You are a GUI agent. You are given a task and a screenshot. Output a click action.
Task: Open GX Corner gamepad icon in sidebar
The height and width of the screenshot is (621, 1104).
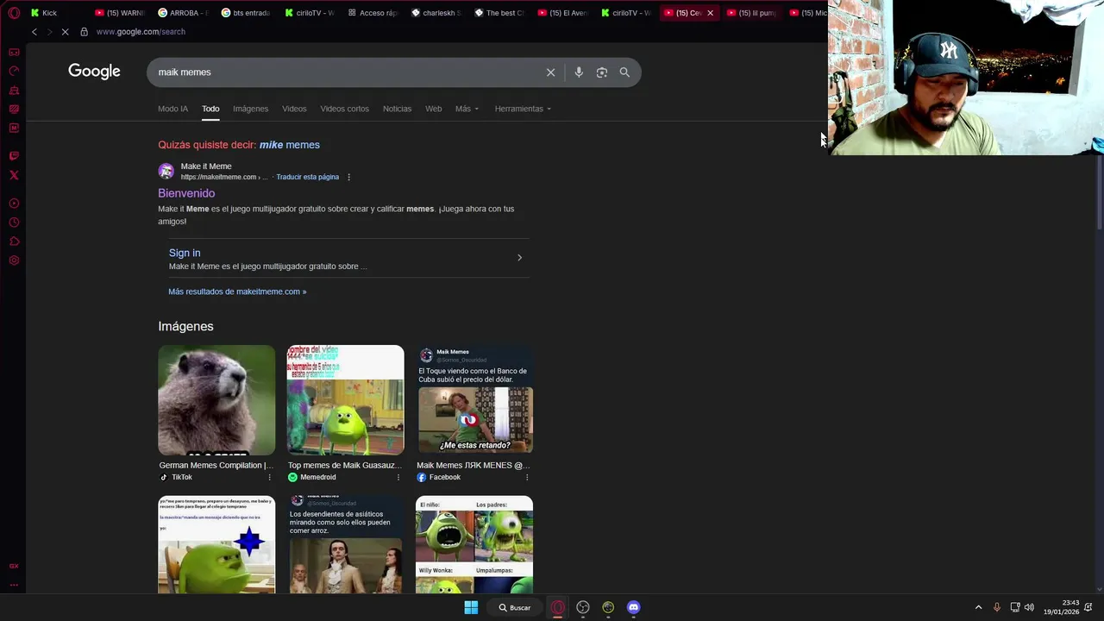(x=14, y=52)
